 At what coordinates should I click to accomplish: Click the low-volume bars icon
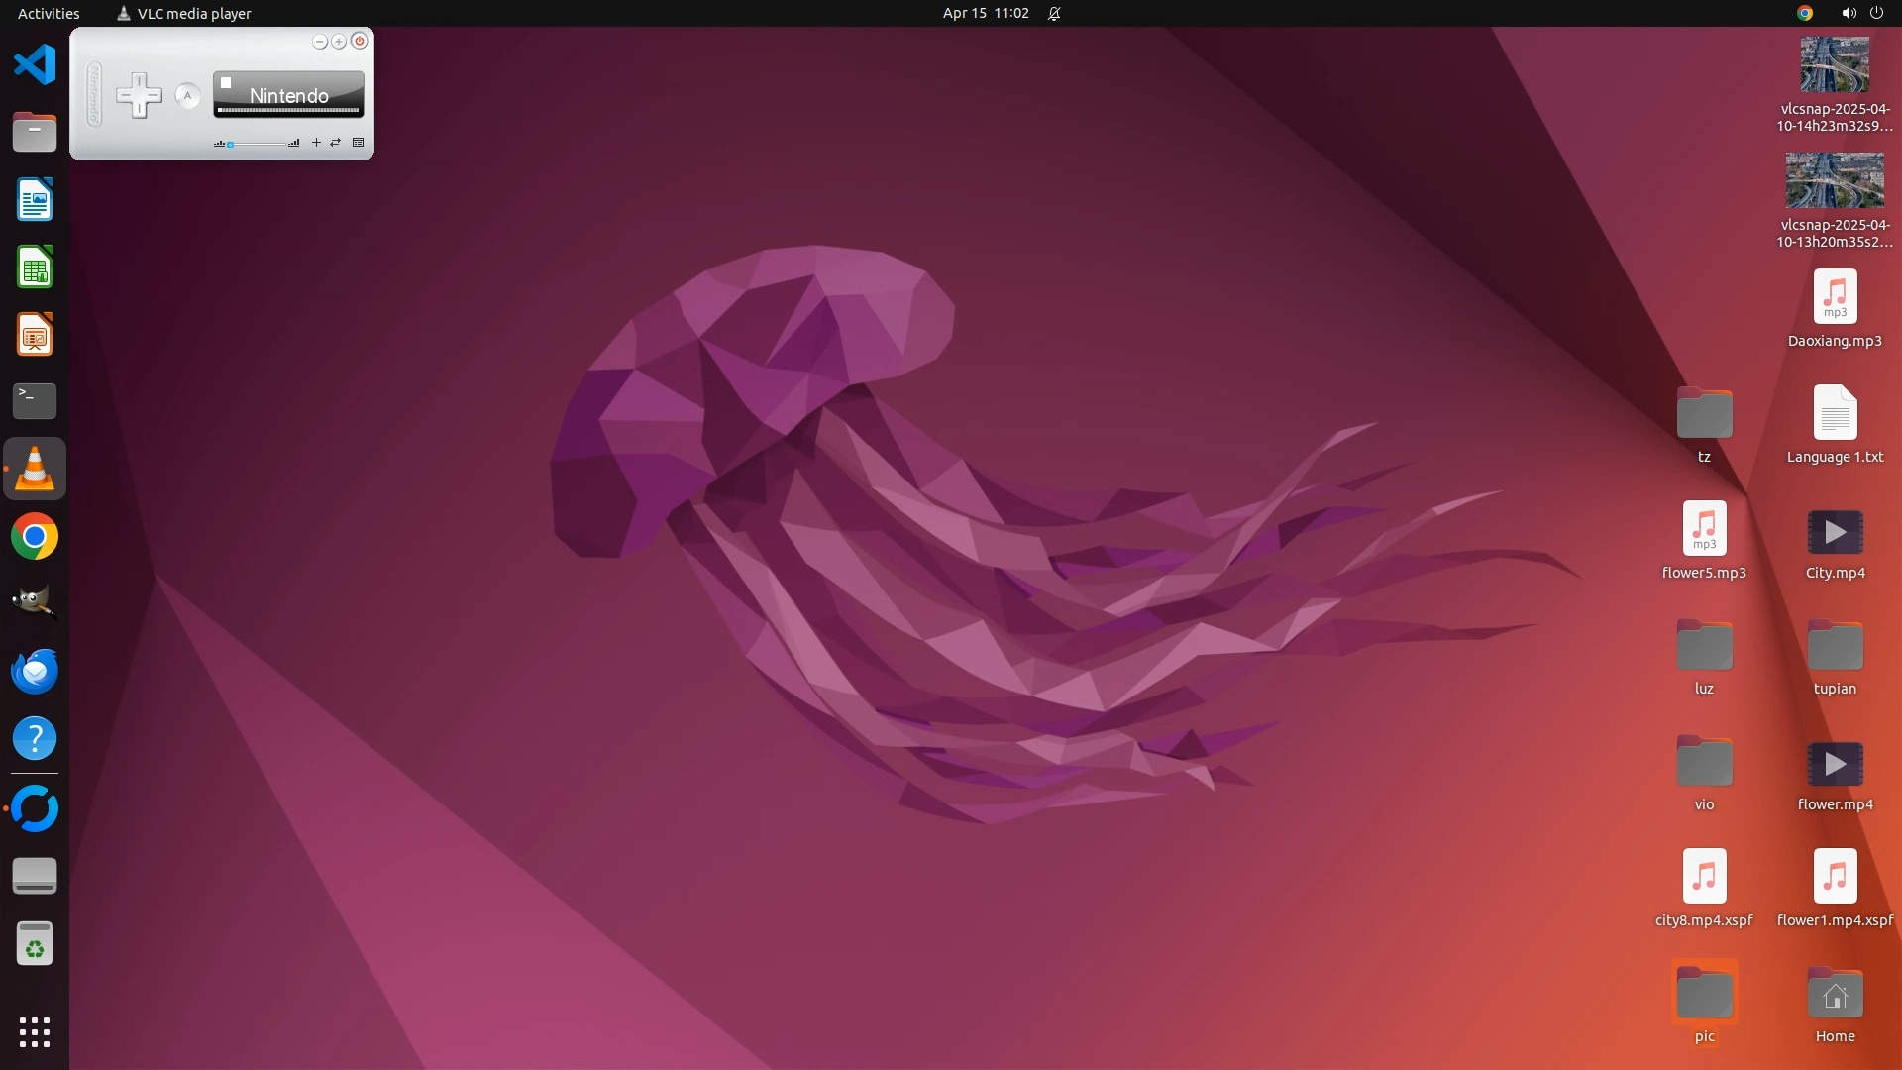click(x=219, y=144)
